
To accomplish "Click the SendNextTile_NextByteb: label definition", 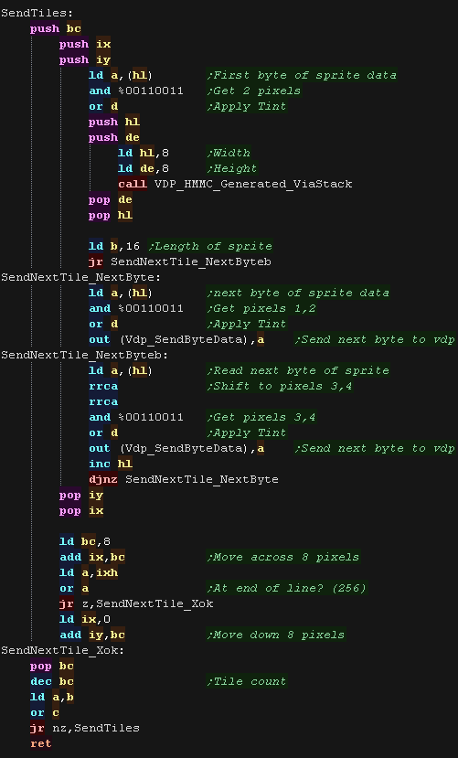I will pos(84,355).
